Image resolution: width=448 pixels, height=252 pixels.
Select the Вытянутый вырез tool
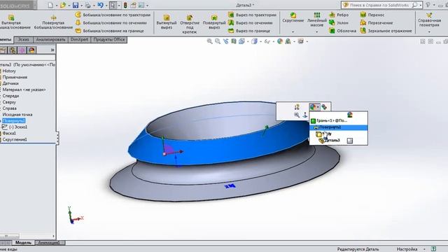click(x=167, y=22)
